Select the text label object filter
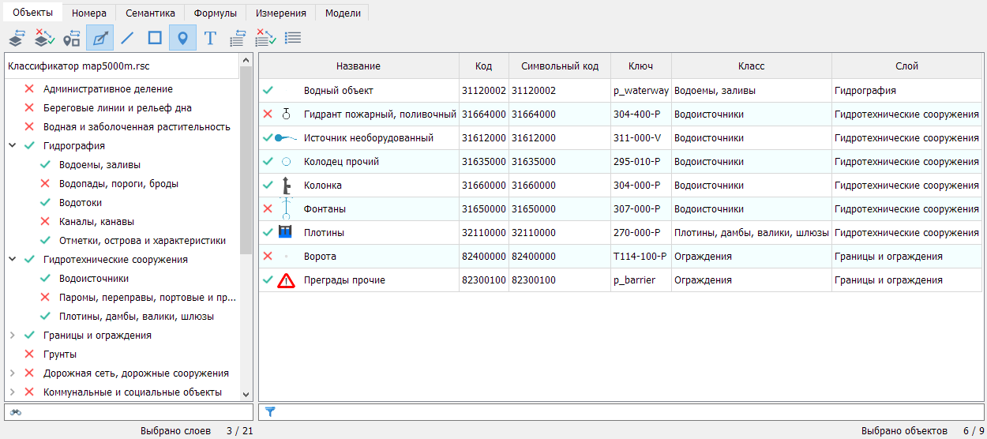987x439 pixels. (210, 37)
